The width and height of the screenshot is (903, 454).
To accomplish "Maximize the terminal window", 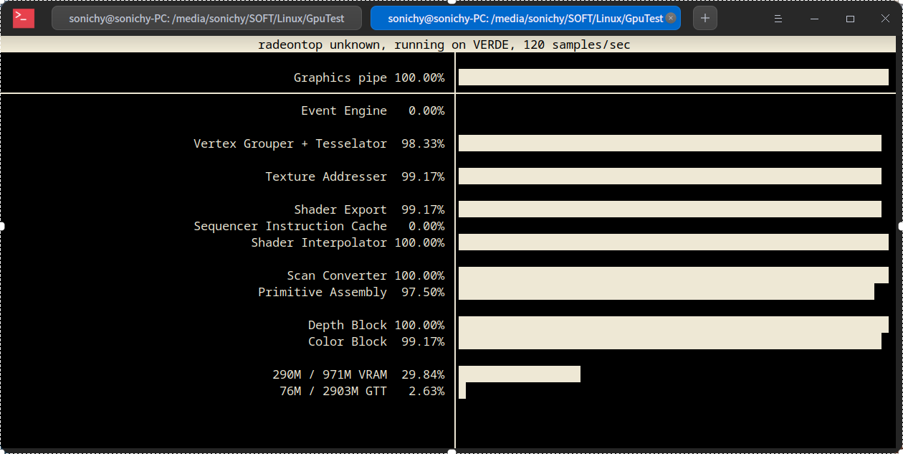I will [850, 19].
